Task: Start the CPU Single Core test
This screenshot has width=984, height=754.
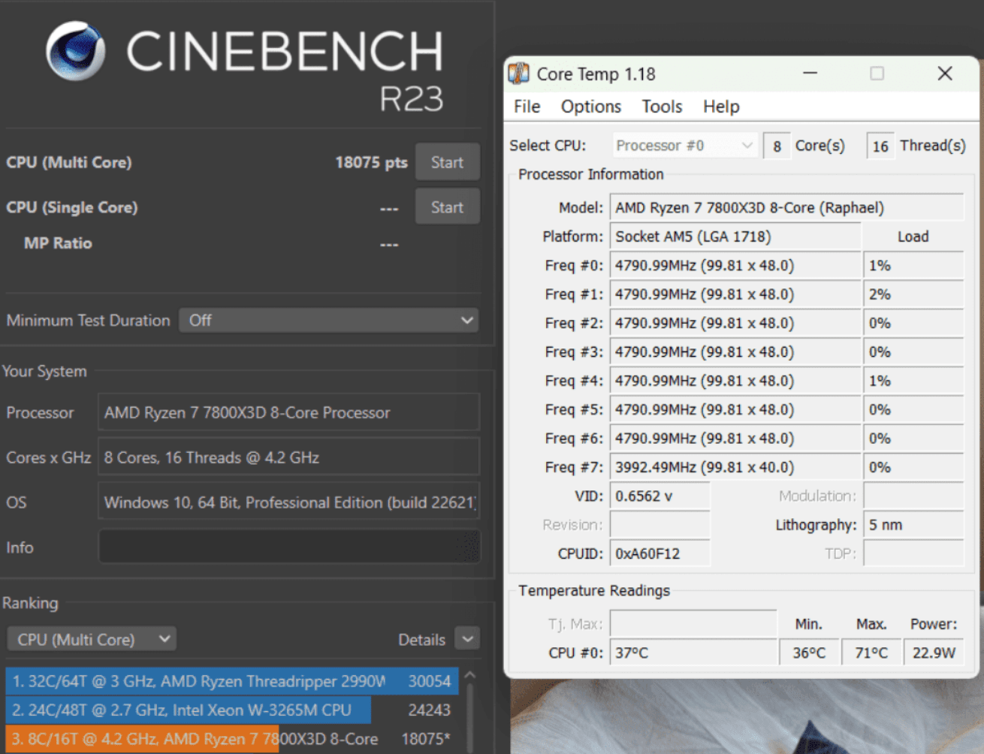Action: click(447, 207)
